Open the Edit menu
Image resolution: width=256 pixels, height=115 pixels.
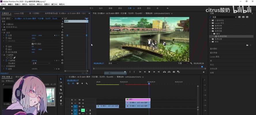pos(10,4)
